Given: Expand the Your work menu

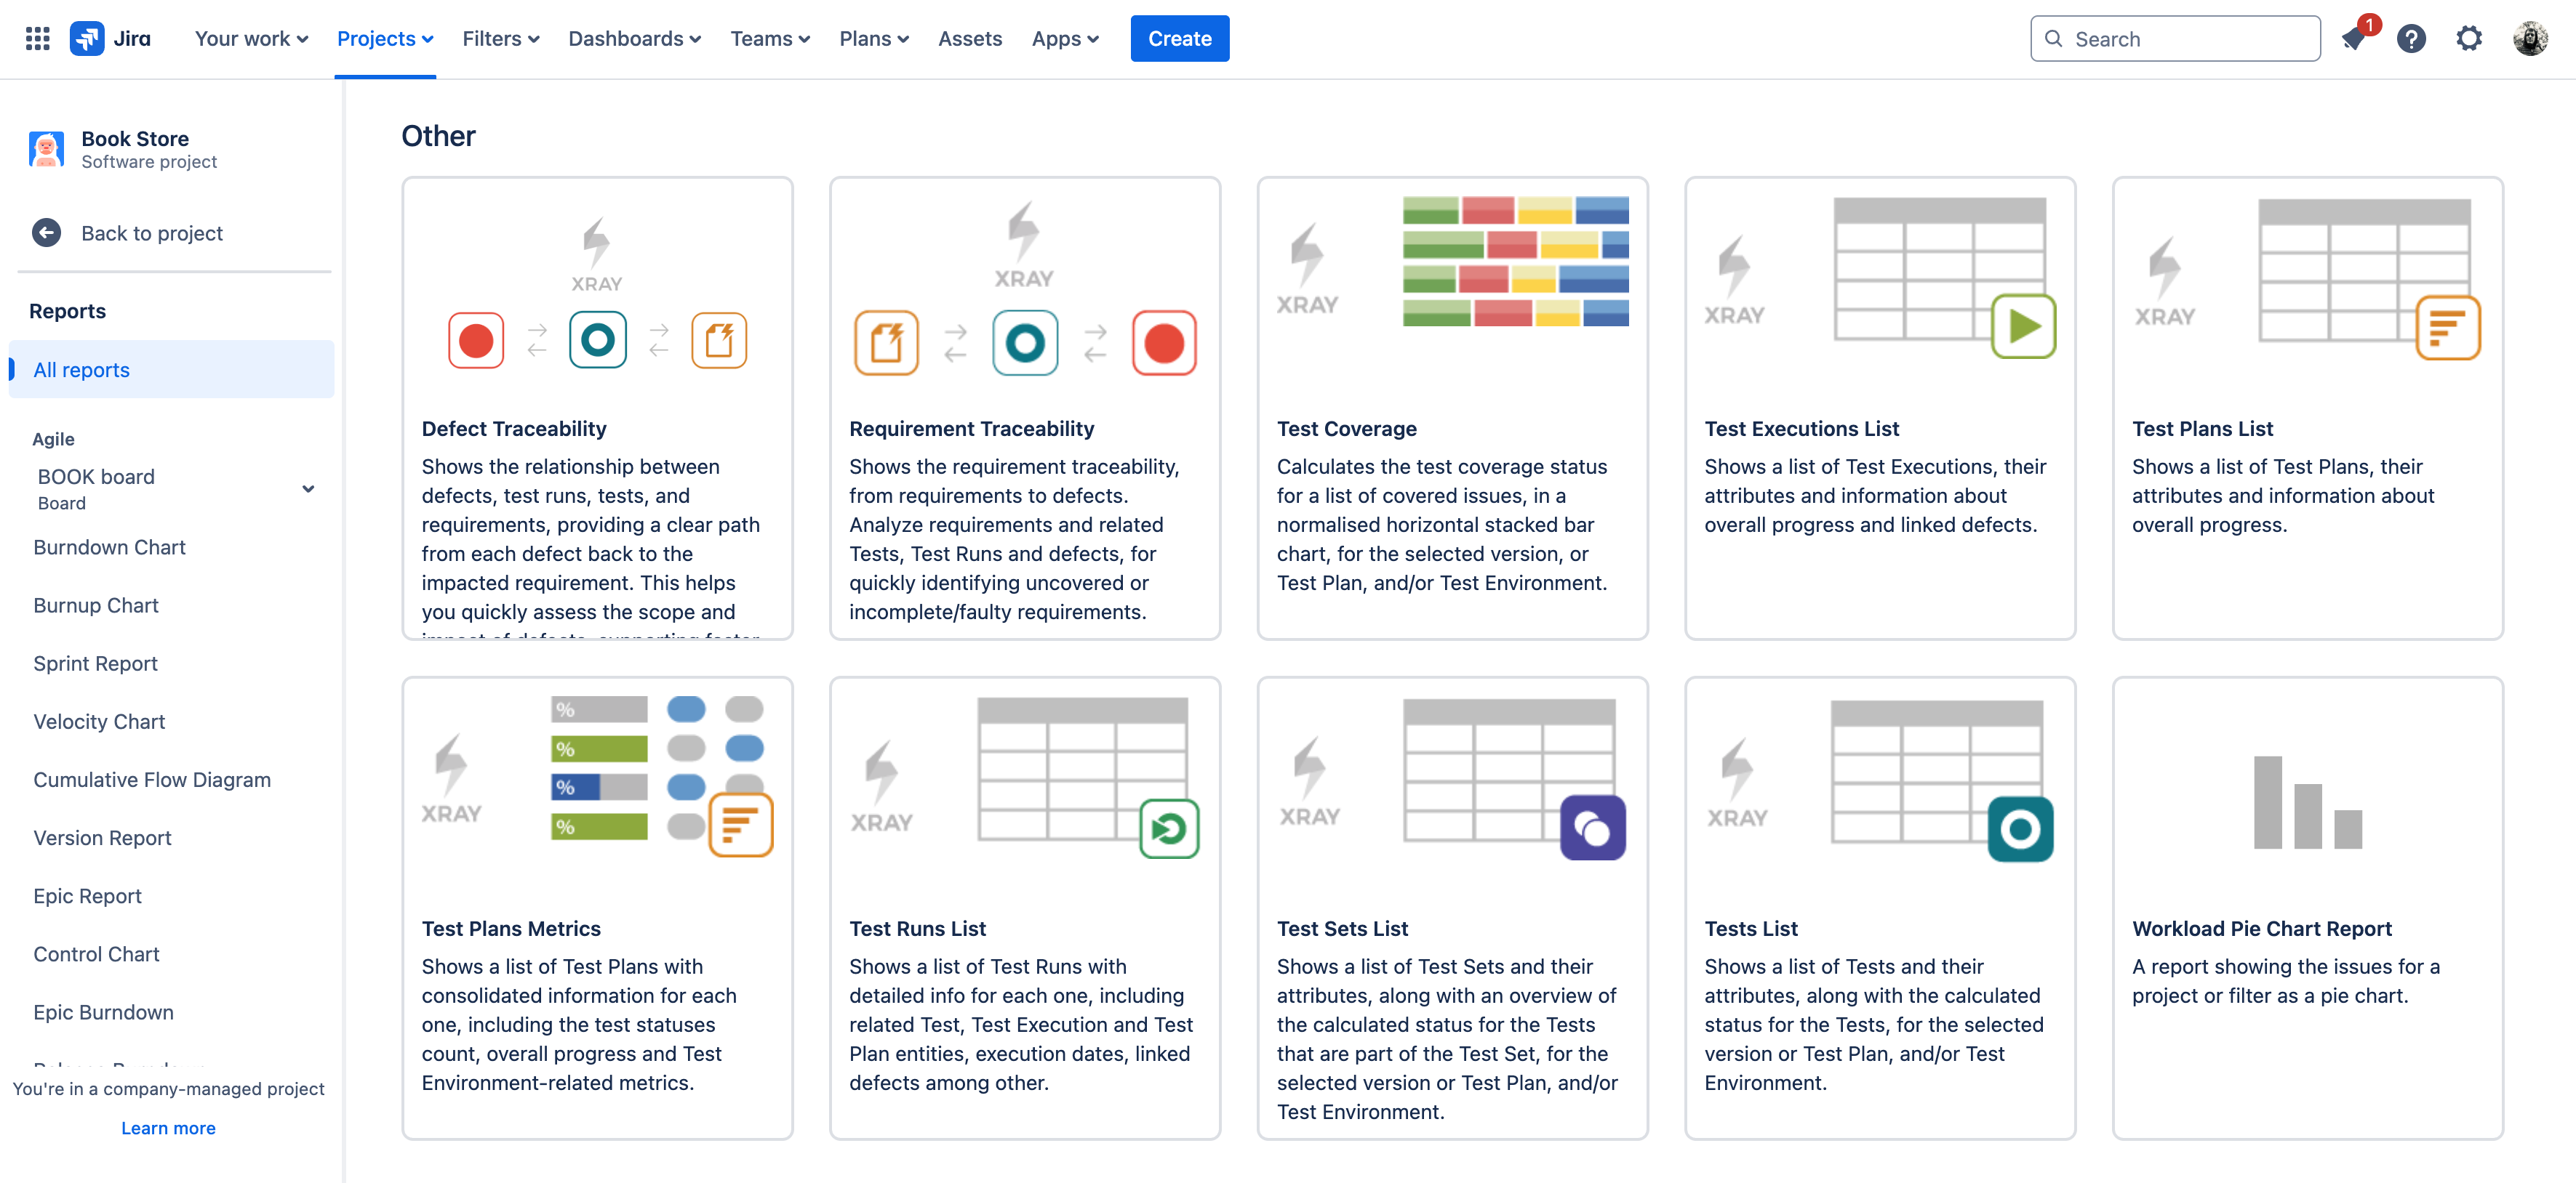Looking at the screenshot, I should [x=251, y=38].
